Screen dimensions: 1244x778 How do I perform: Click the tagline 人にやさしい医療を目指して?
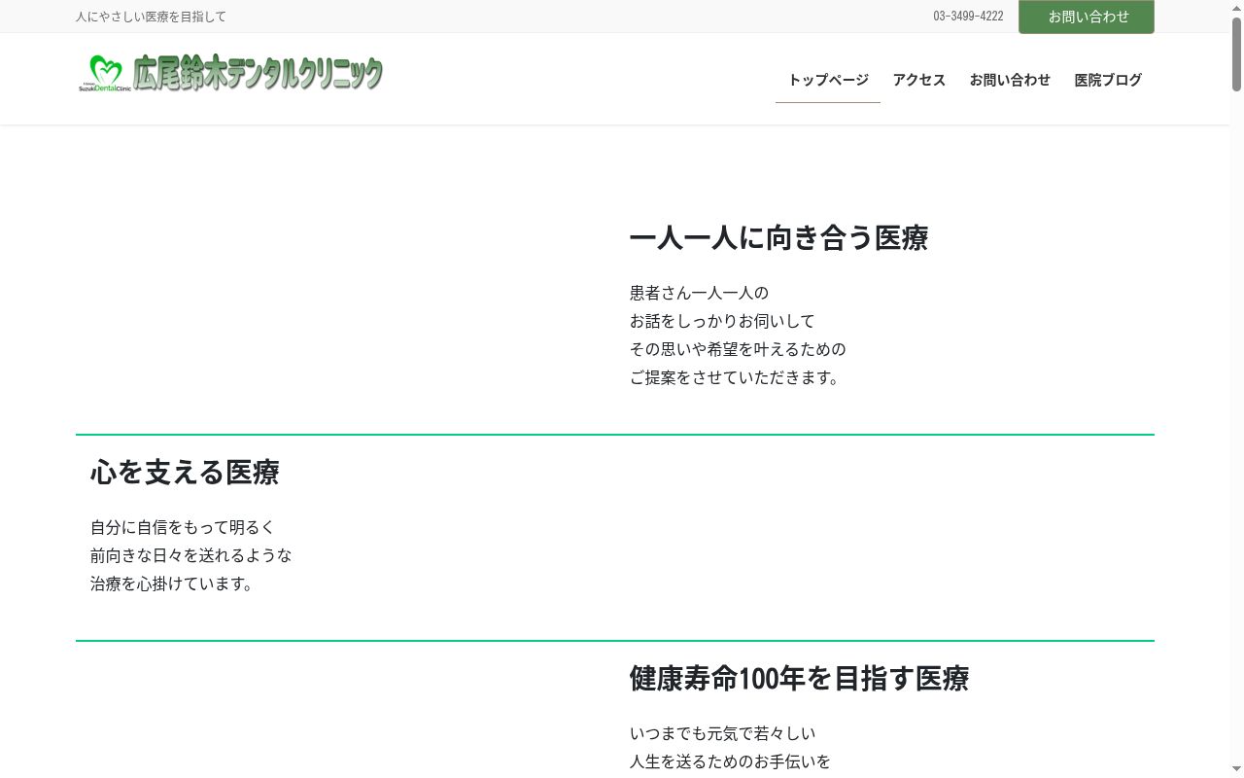(x=151, y=17)
